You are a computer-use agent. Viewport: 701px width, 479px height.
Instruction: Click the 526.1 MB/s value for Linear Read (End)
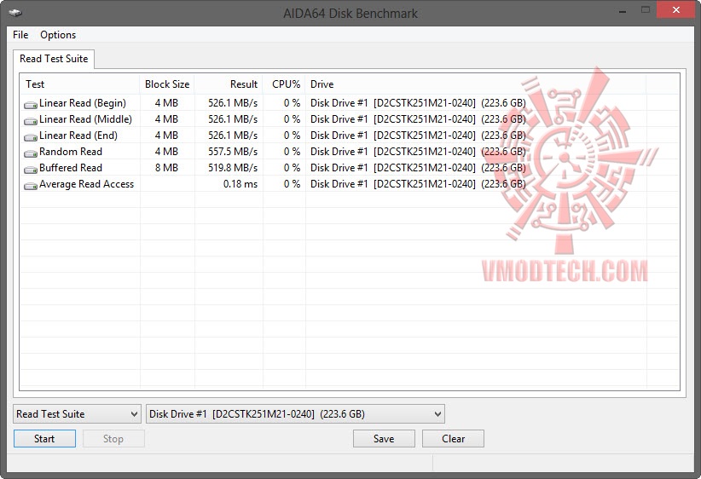pyautogui.click(x=233, y=136)
